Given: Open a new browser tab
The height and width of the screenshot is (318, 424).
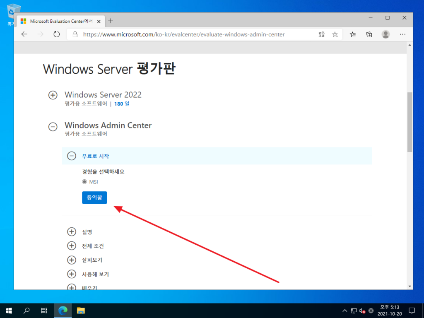Looking at the screenshot, I should tap(110, 21).
